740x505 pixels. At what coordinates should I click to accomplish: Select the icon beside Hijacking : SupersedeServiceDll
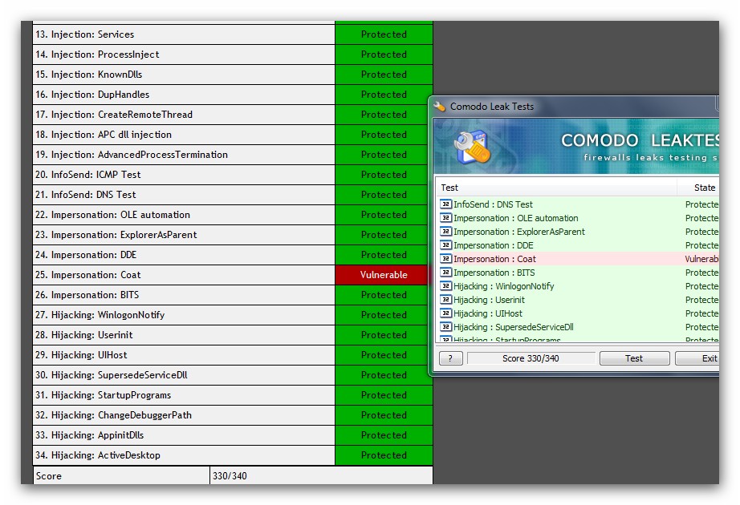pos(445,327)
